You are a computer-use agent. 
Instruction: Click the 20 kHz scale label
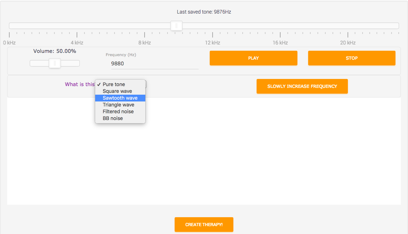click(348, 43)
